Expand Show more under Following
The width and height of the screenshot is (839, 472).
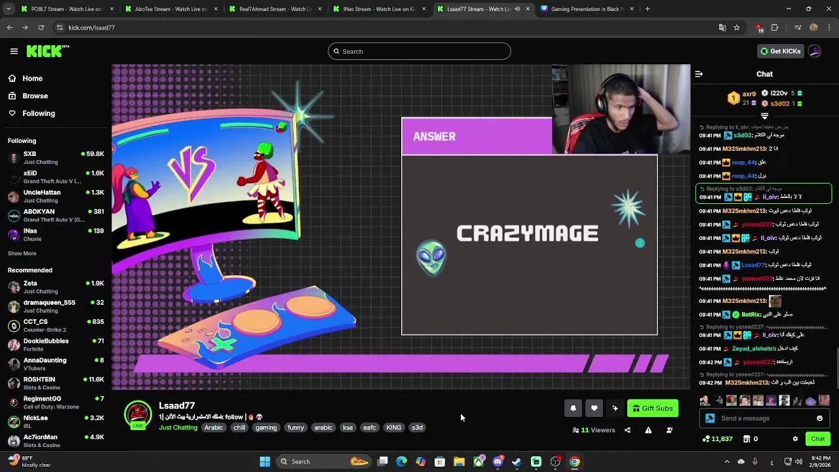coord(22,253)
